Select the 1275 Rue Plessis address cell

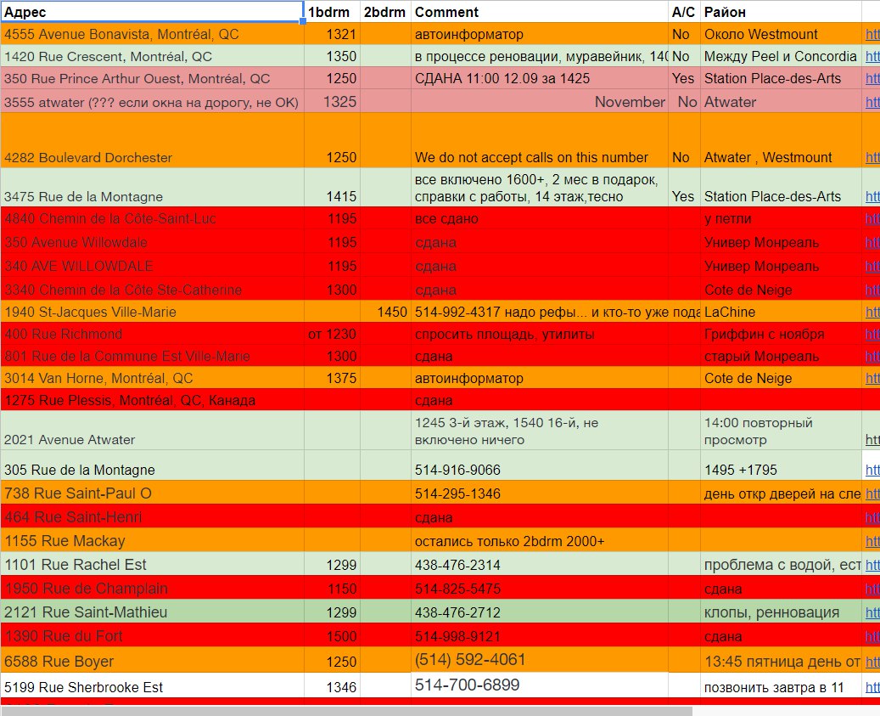[152, 400]
